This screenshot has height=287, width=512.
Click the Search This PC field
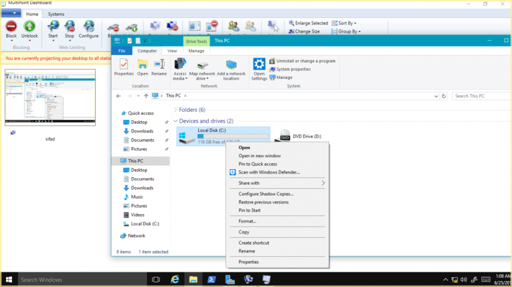(481, 96)
